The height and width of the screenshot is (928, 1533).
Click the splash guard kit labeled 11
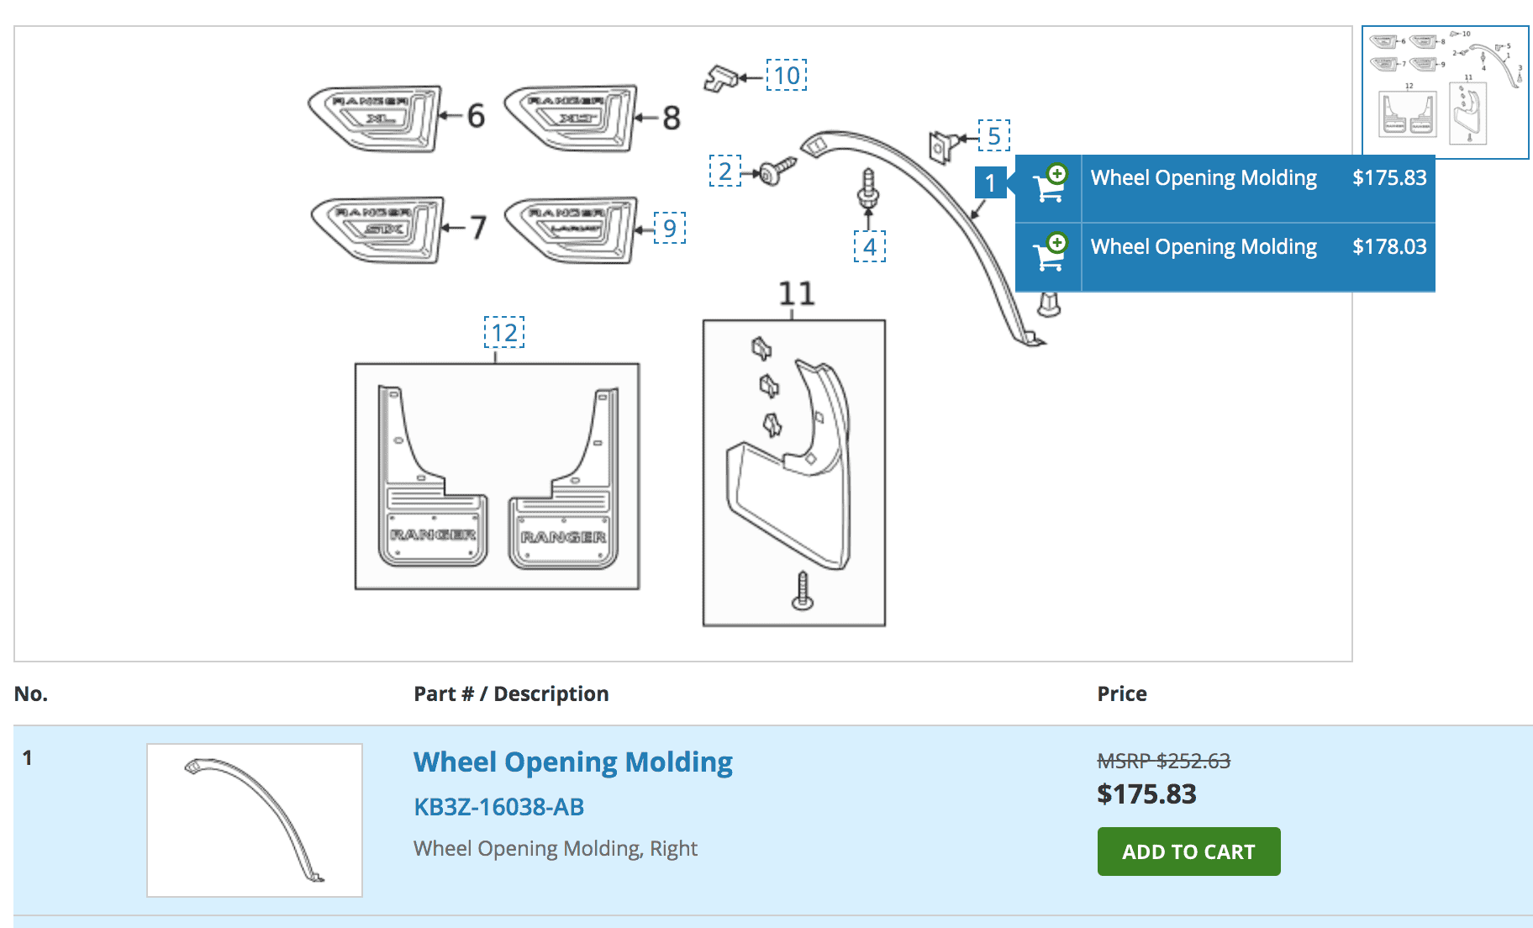click(x=794, y=472)
